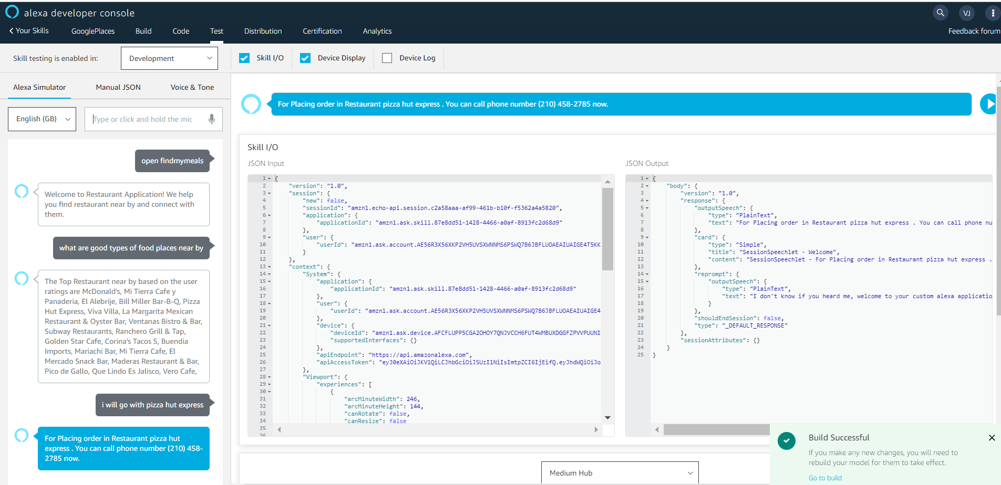The width and height of the screenshot is (1001, 485).
Task: Click the up arrow of JSON Input scrollbar
Action: coord(607,182)
